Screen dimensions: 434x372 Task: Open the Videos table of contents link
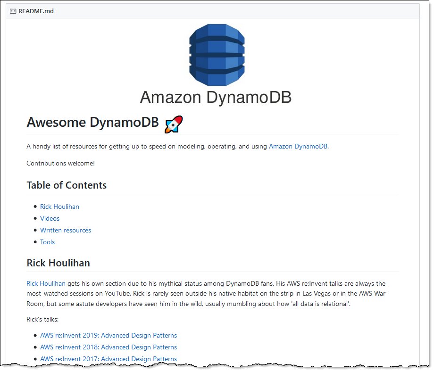[x=50, y=218]
